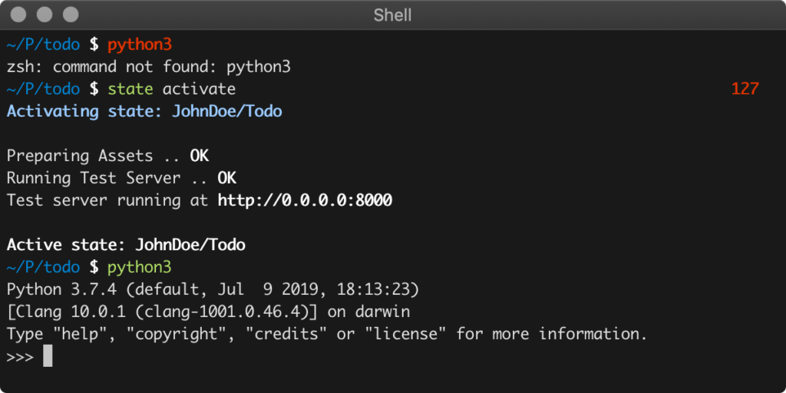Click the maximize window button

[71, 15]
